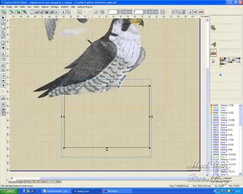Open the Mode menu

tap(23, 7)
